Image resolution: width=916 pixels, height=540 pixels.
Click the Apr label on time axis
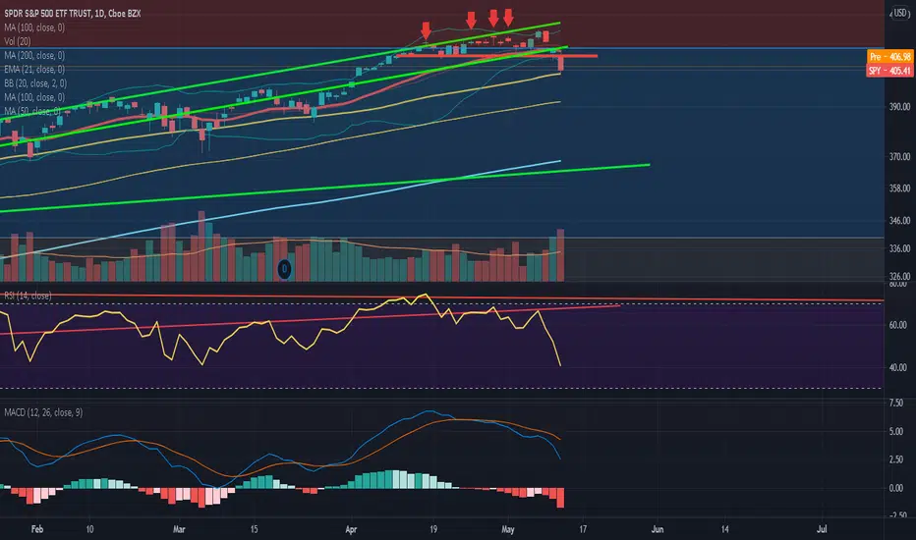[351, 529]
